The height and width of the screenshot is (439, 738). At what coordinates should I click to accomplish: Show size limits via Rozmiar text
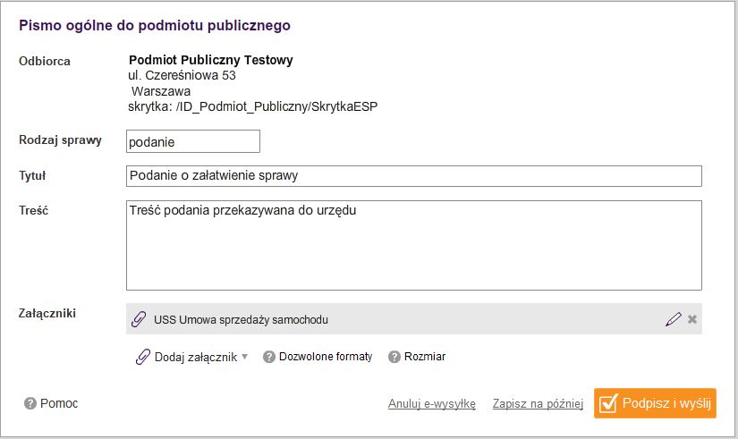(x=425, y=357)
